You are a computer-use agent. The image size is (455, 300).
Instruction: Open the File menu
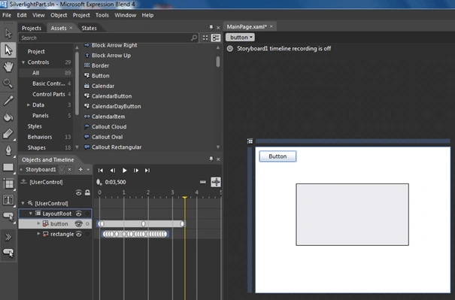tap(7, 15)
